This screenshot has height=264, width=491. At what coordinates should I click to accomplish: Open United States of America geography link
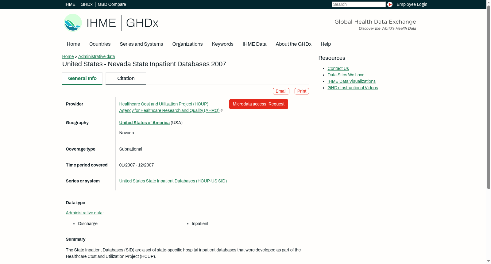pos(145,123)
